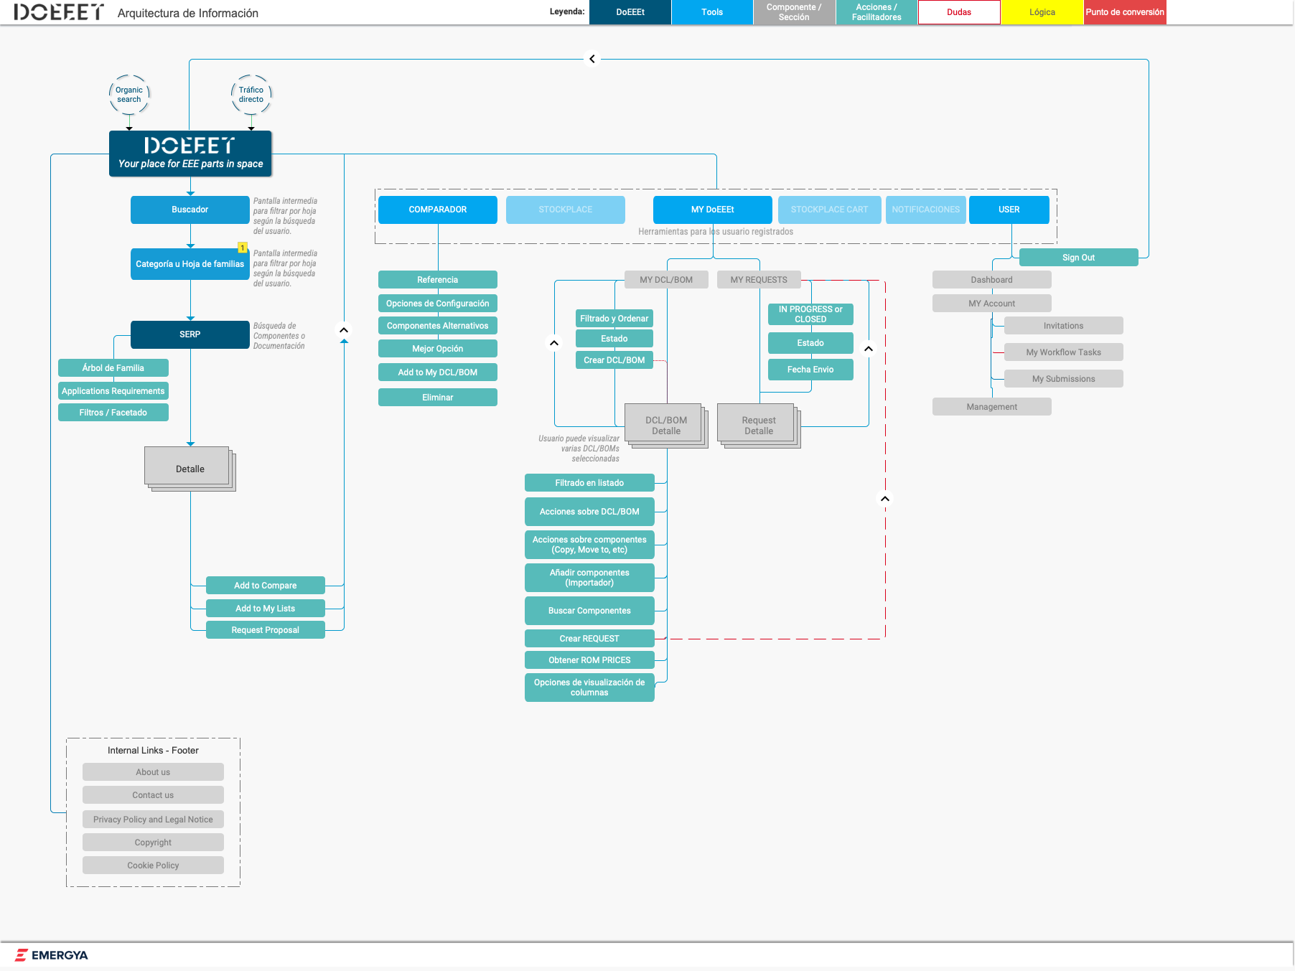Click Privacy Policy and Legal Notice link
The height and width of the screenshot is (971, 1295).
tap(153, 820)
